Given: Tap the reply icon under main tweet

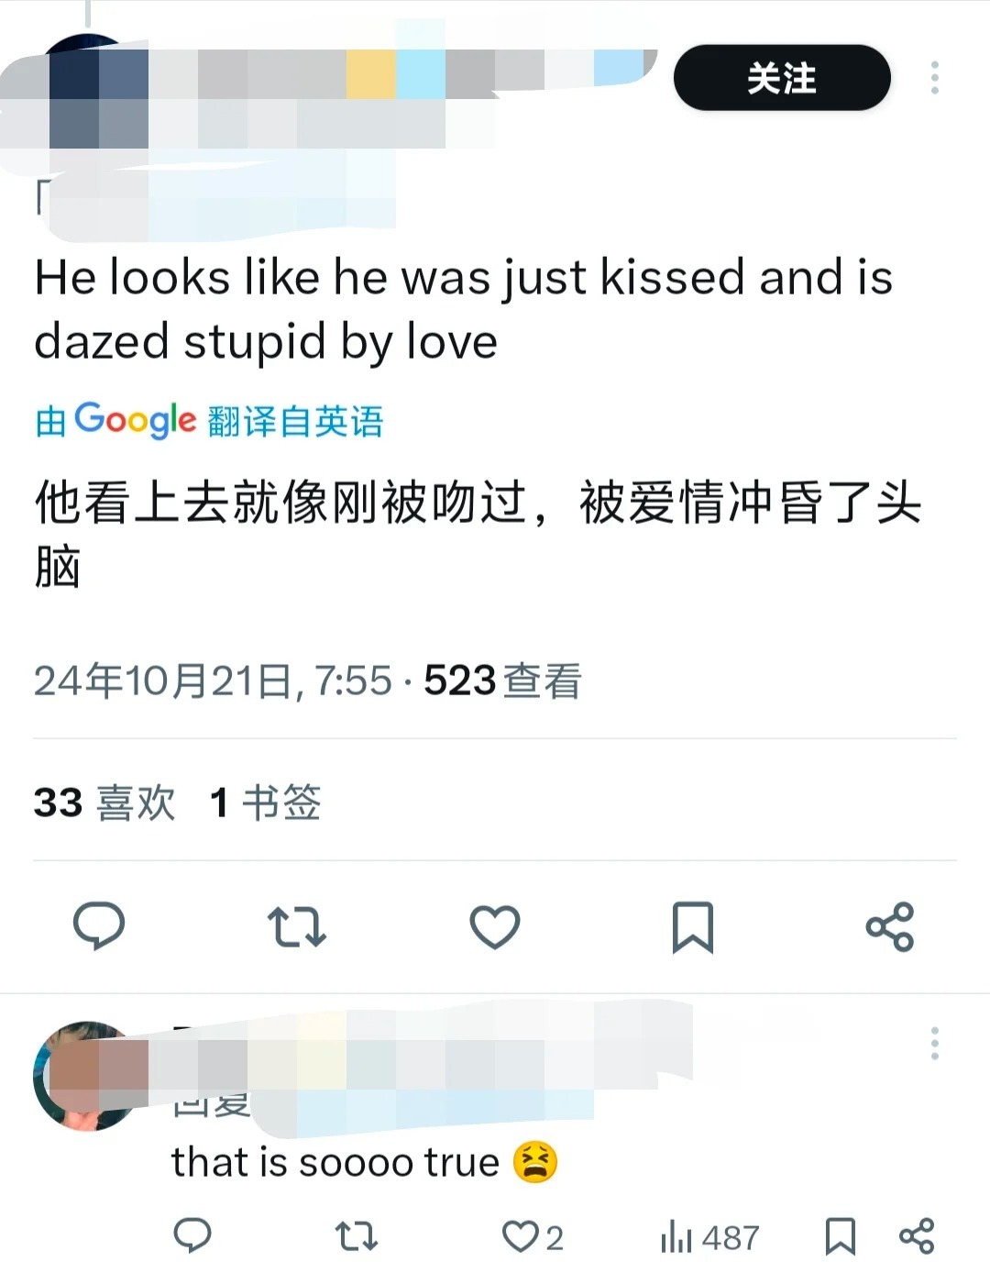Looking at the screenshot, I should 99,925.
